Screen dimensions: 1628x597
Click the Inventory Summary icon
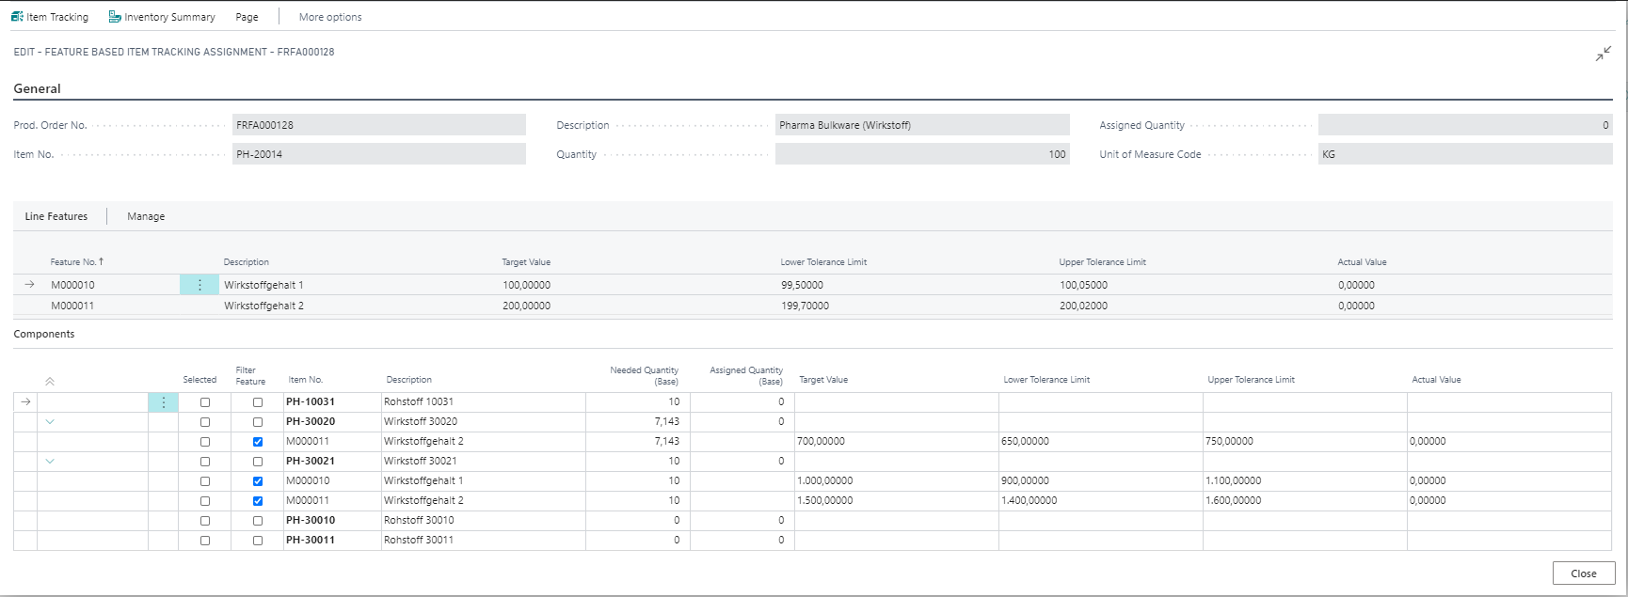point(115,16)
